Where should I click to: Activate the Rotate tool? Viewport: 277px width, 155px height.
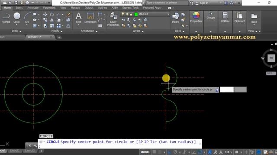click(52, 14)
